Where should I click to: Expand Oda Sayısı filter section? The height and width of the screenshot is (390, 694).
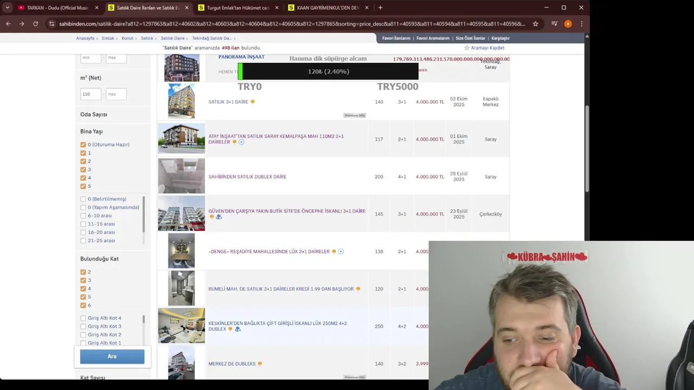click(x=94, y=114)
